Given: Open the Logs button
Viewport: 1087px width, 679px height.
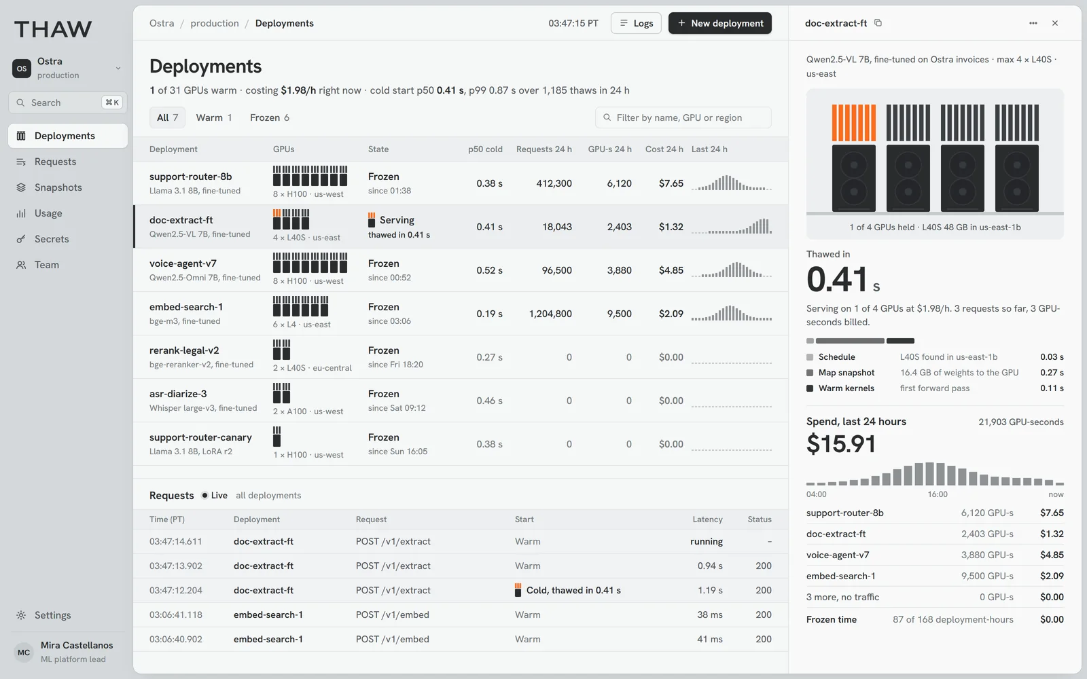Looking at the screenshot, I should point(636,23).
